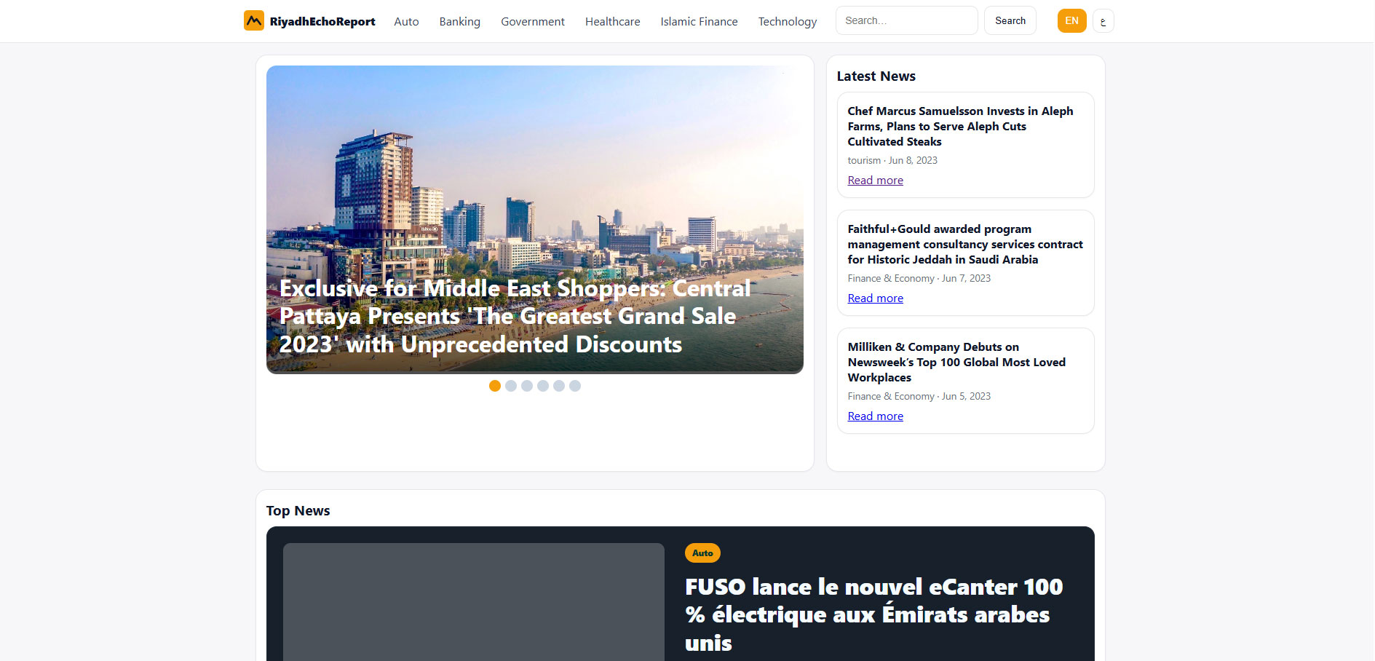Viewport: 1375px width, 661px height.
Task: Select the first carousel slide dot
Action: coord(495,386)
